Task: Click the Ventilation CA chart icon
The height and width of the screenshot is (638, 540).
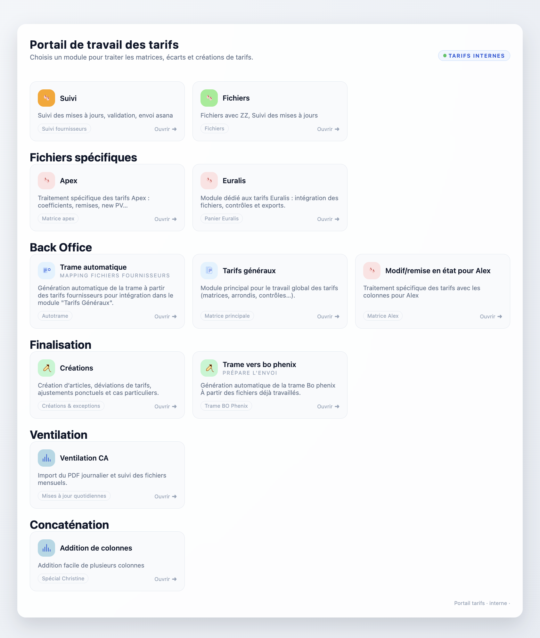Action: [46, 458]
